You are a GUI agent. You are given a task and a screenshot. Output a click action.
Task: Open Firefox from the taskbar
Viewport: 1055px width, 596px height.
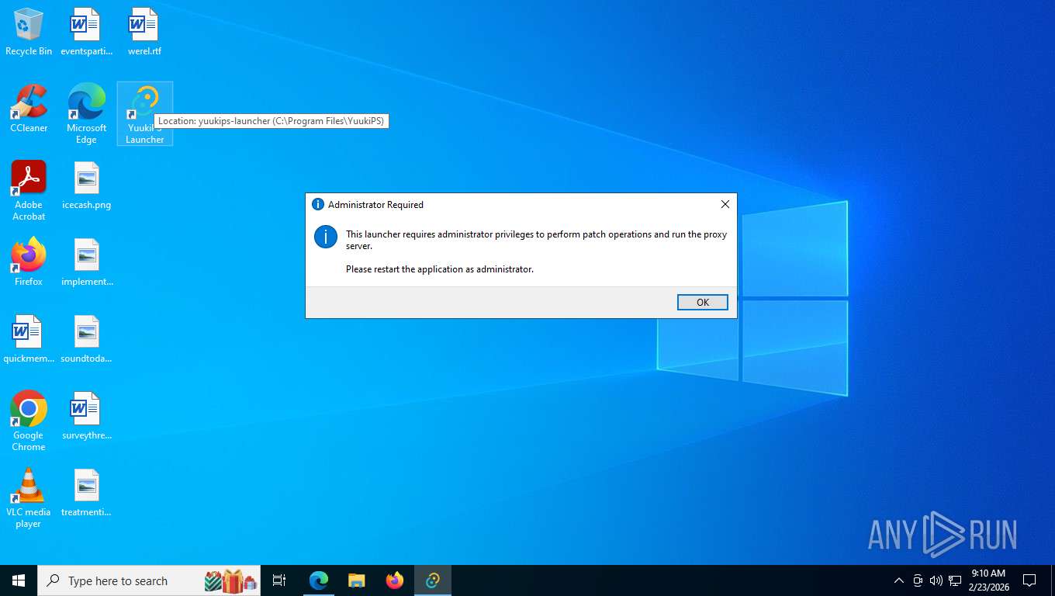[x=395, y=580]
